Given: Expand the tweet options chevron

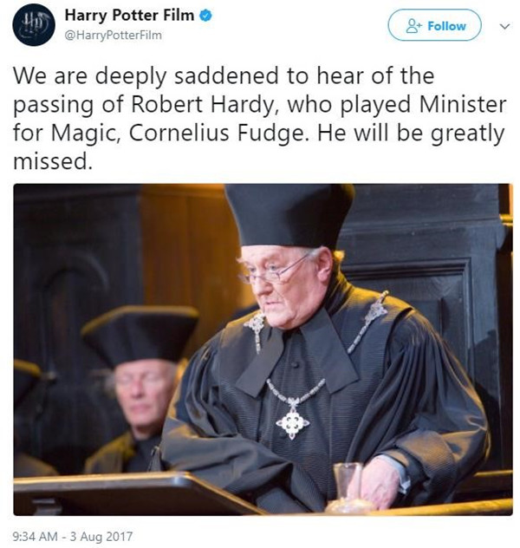Looking at the screenshot, I should tap(504, 26).
